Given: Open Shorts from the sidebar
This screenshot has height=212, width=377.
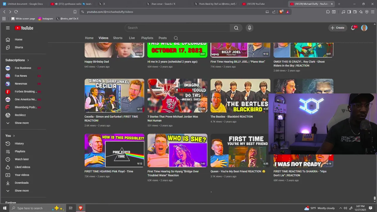Looking at the screenshot, I should 19,47.
